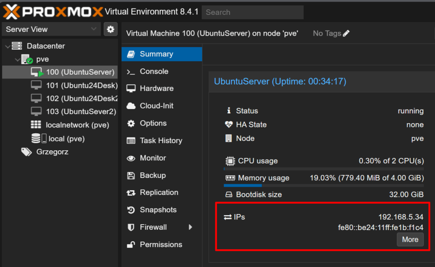Click the CPU usage progress bar
Screen dimensions: 435x267
324,169
